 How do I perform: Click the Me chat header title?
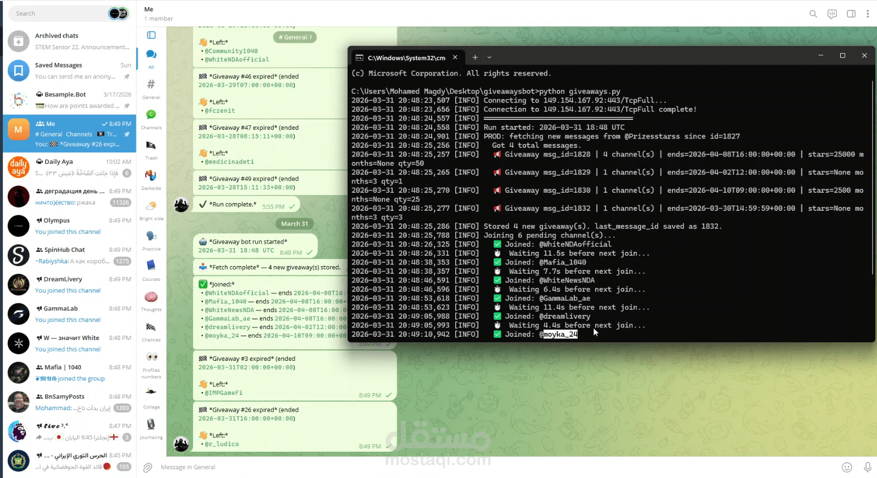(149, 9)
